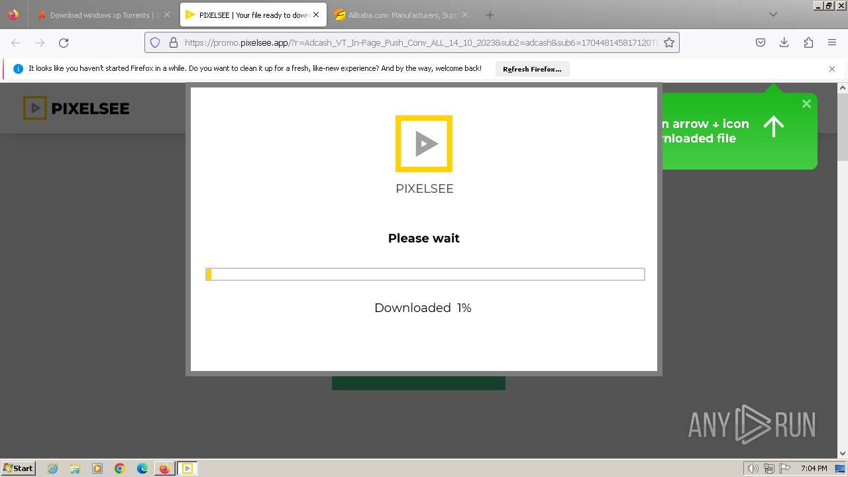Open the PIXELSEE taskbar item
Viewport: 848px width, 477px height.
(x=187, y=468)
